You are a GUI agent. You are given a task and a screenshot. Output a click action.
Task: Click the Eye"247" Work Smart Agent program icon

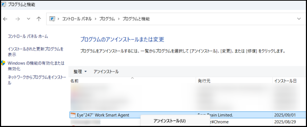coord(73,115)
